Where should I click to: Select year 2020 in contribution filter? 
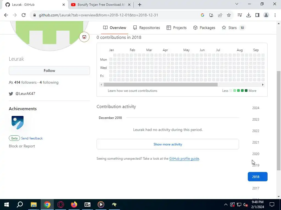(256, 154)
